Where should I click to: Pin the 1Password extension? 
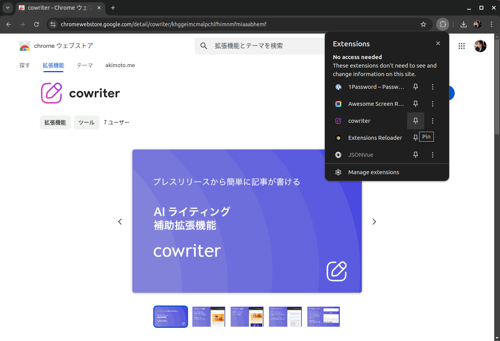[x=416, y=87]
